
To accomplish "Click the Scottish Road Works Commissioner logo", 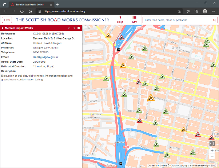I will tap(62, 20).
